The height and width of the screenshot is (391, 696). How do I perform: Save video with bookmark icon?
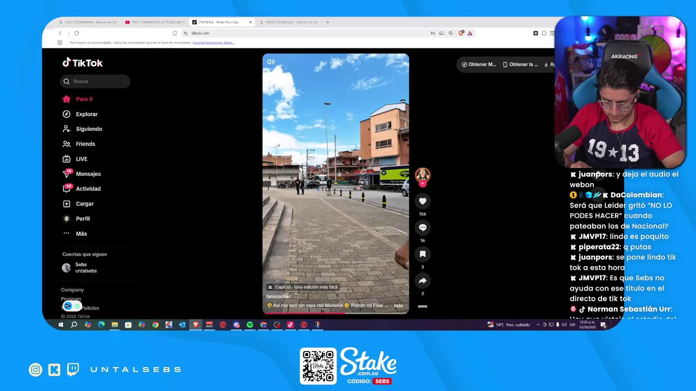pos(422,254)
